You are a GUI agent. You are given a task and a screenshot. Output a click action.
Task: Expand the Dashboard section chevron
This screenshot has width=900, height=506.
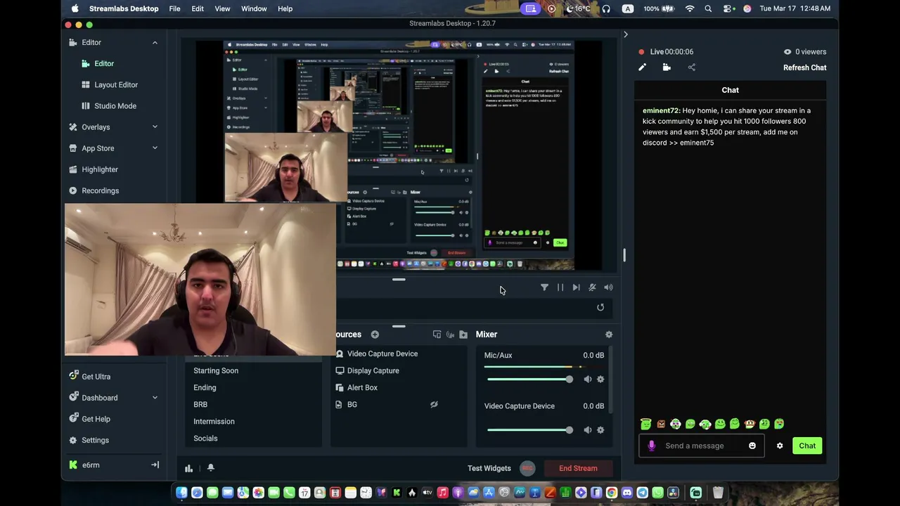click(x=155, y=398)
